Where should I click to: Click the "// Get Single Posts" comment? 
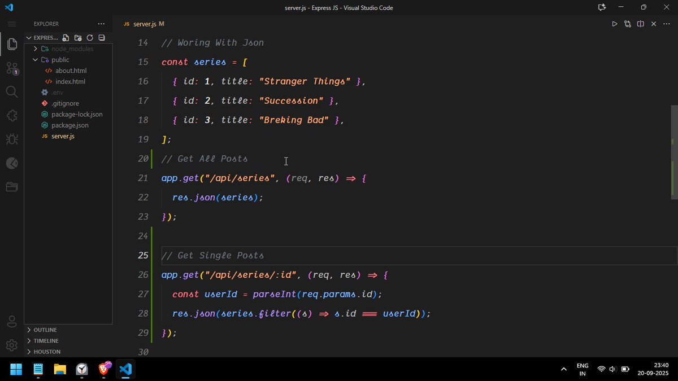212,255
